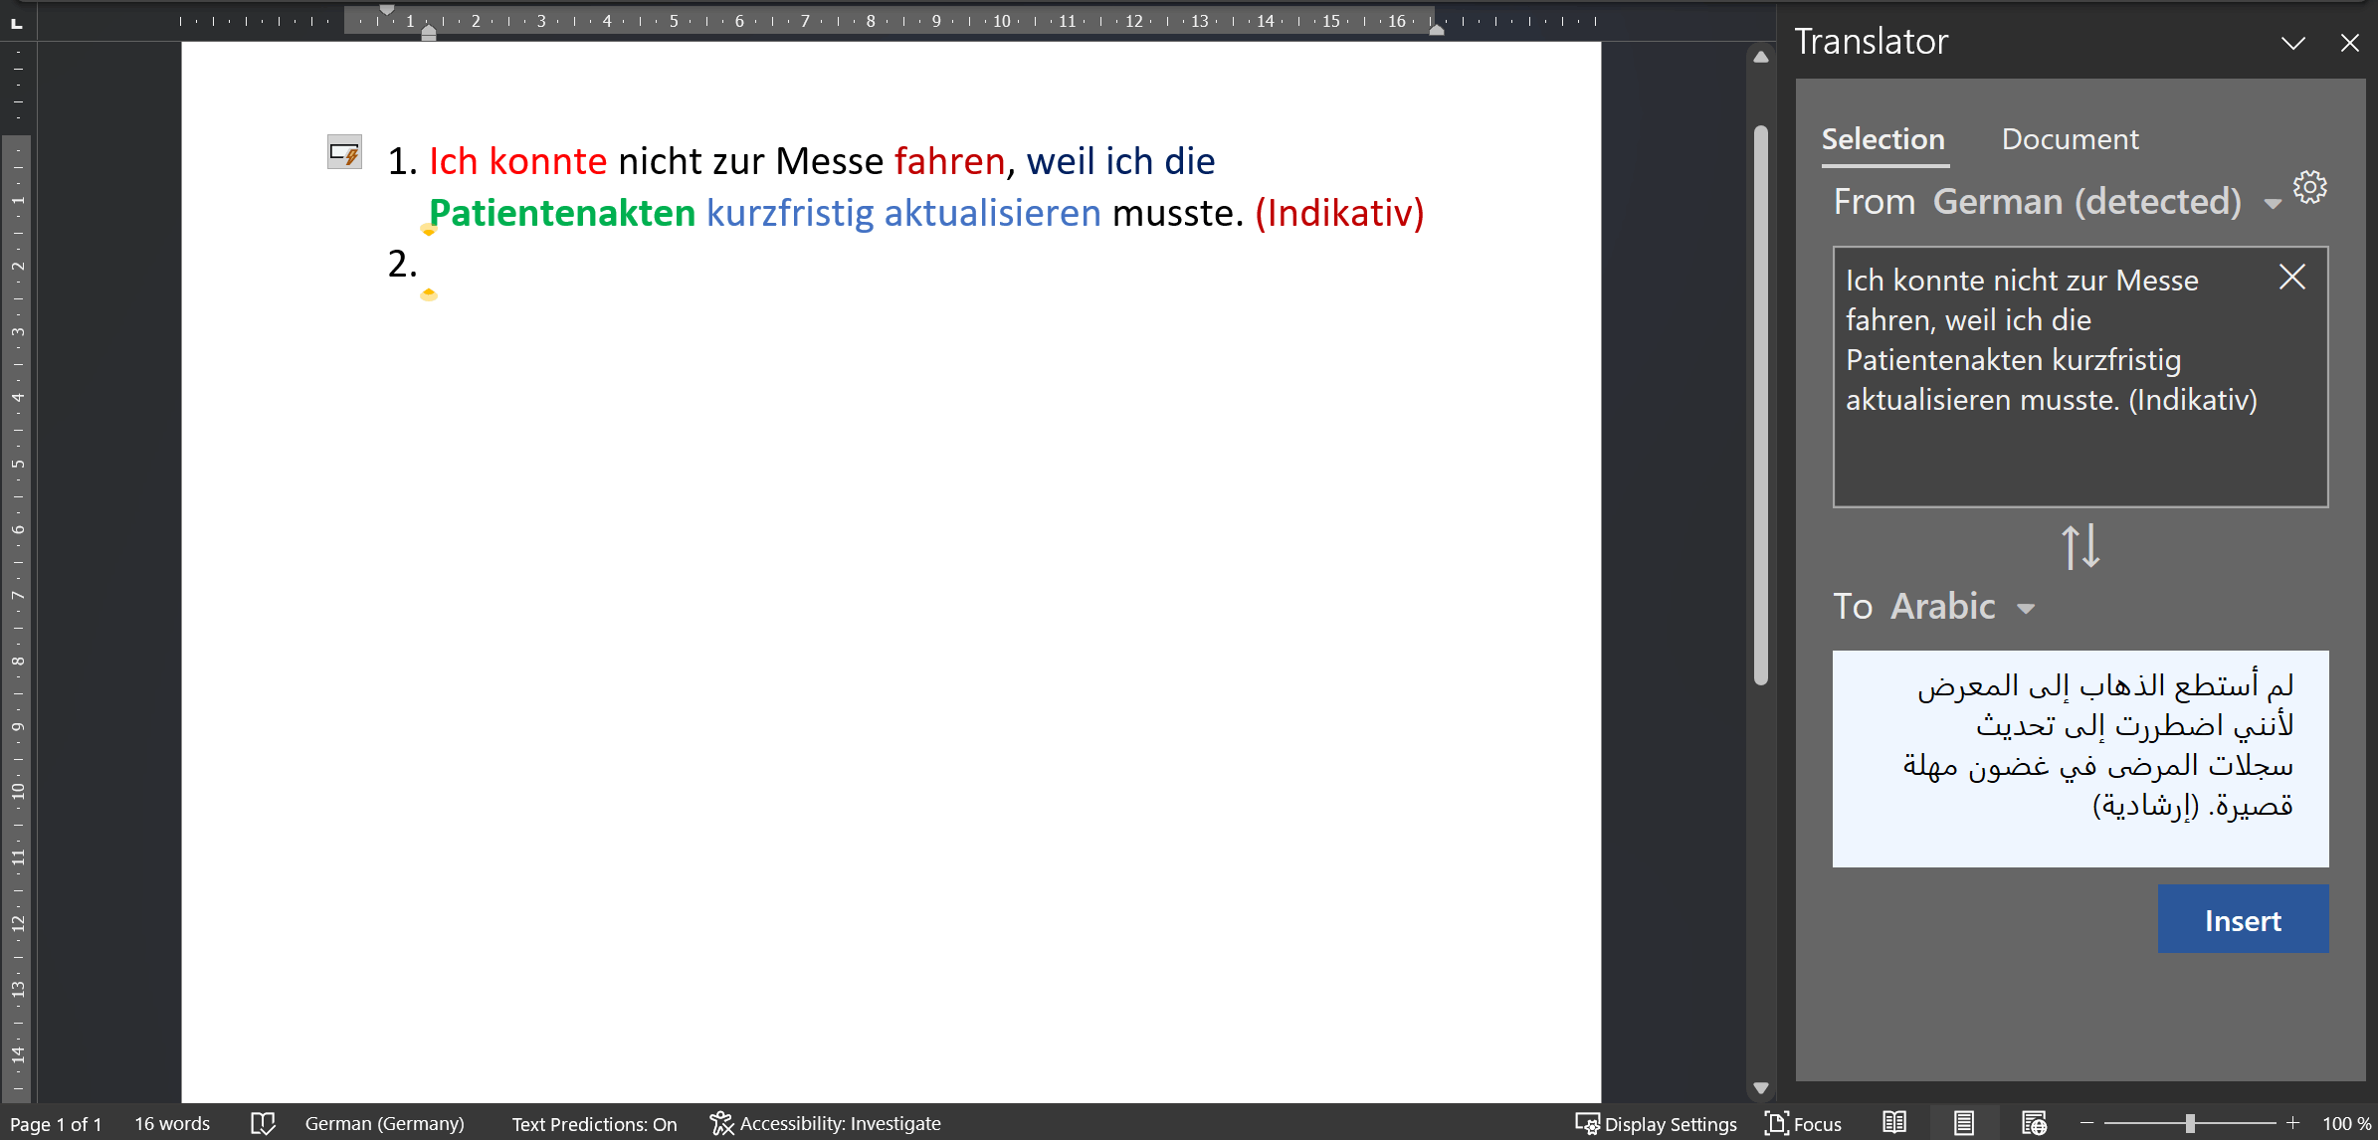Screen dimensions: 2378x1140
Task: Insert the Arabic translation
Action: (2243, 920)
